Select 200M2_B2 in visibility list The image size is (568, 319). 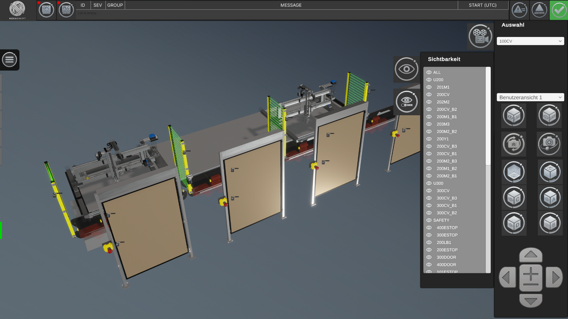tap(447, 132)
